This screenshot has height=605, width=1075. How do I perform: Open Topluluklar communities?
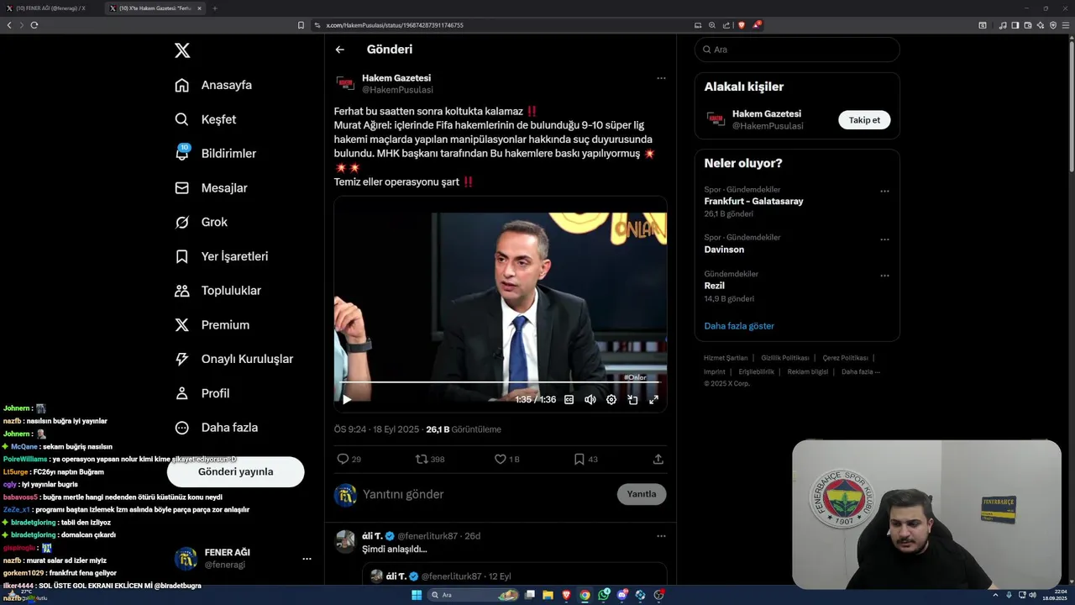[218, 291]
